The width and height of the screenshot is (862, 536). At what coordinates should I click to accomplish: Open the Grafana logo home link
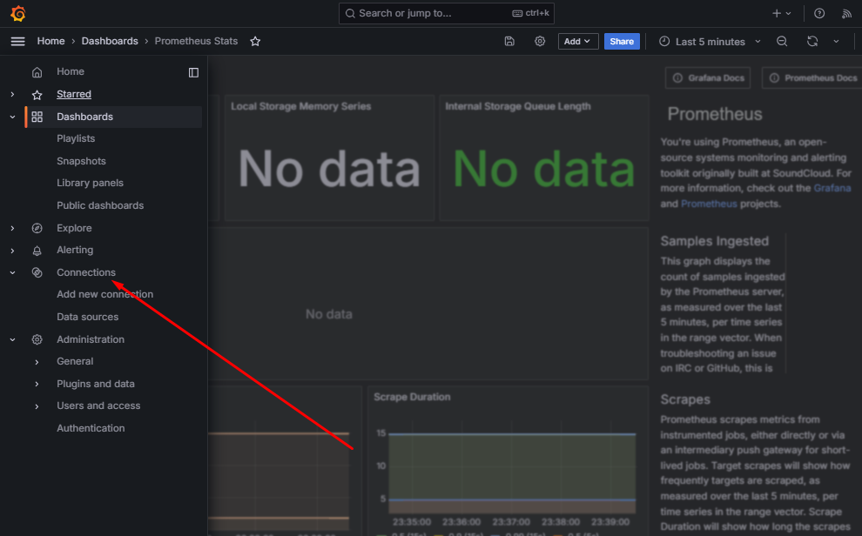pyautogui.click(x=18, y=13)
